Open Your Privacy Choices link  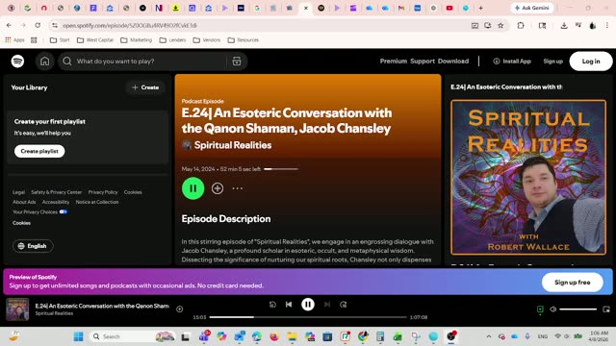39,211
